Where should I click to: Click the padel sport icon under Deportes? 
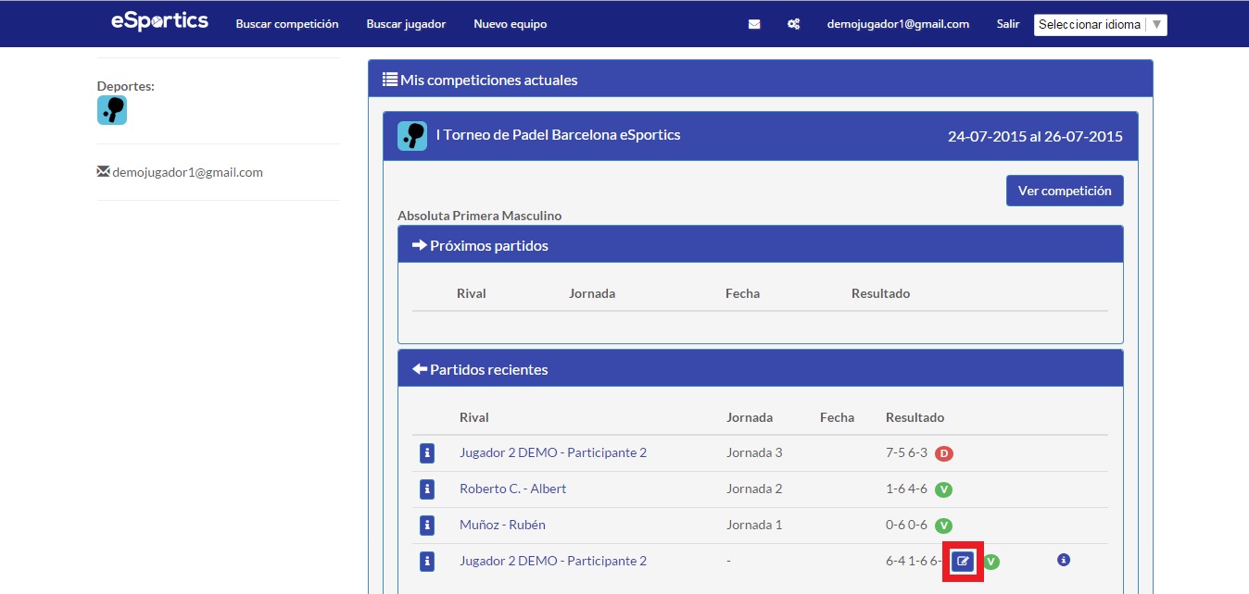click(x=112, y=110)
